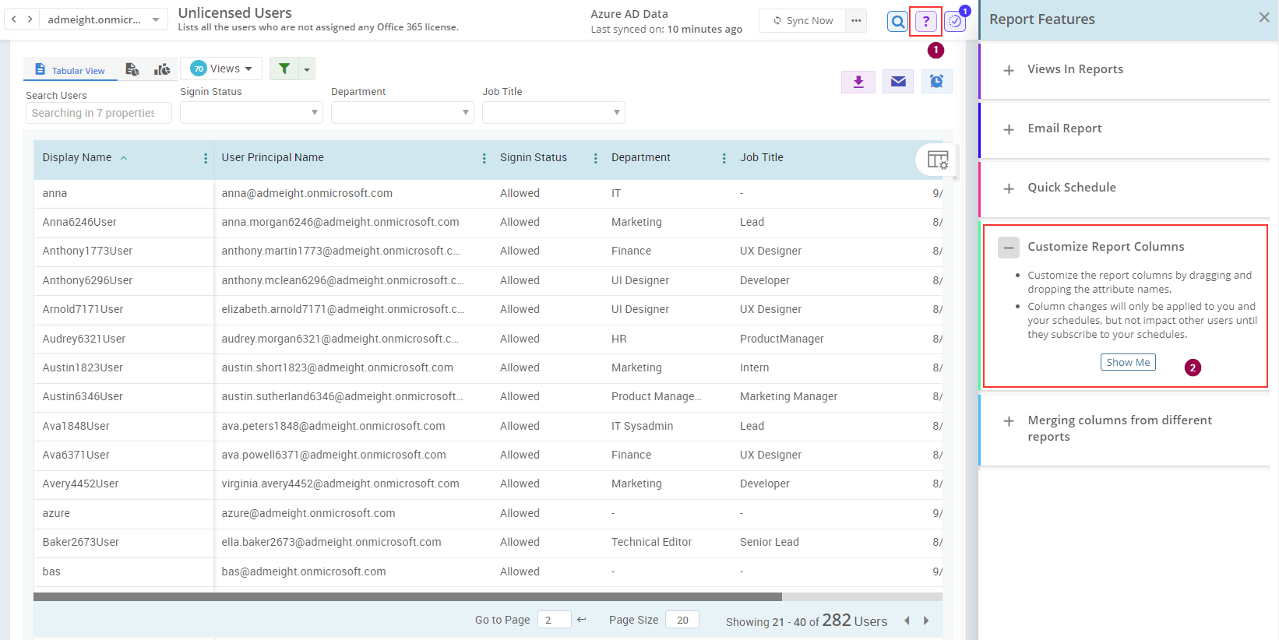Open User Principal Name column menu dots
The image size is (1279, 640).
click(x=484, y=158)
